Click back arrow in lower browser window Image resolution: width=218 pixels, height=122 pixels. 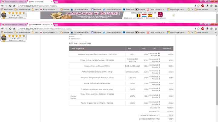pyautogui.click(x=2, y=29)
